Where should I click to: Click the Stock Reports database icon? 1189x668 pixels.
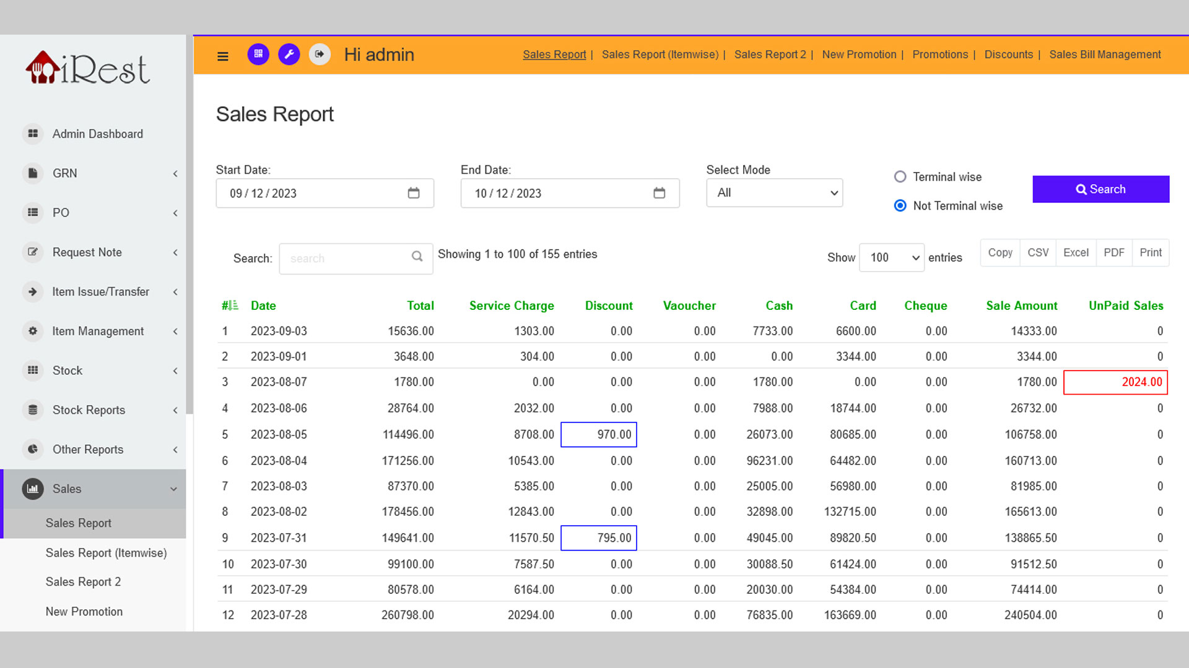33,409
